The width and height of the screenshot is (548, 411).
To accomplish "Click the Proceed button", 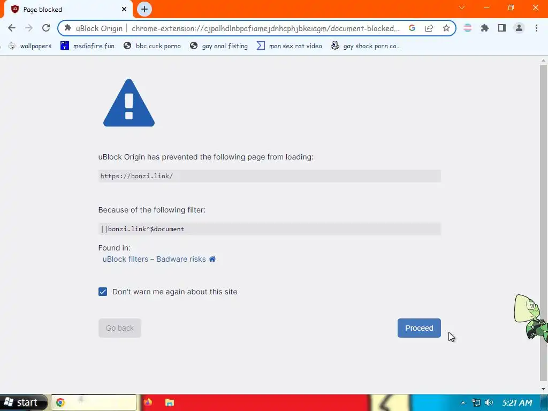I will (x=419, y=328).
